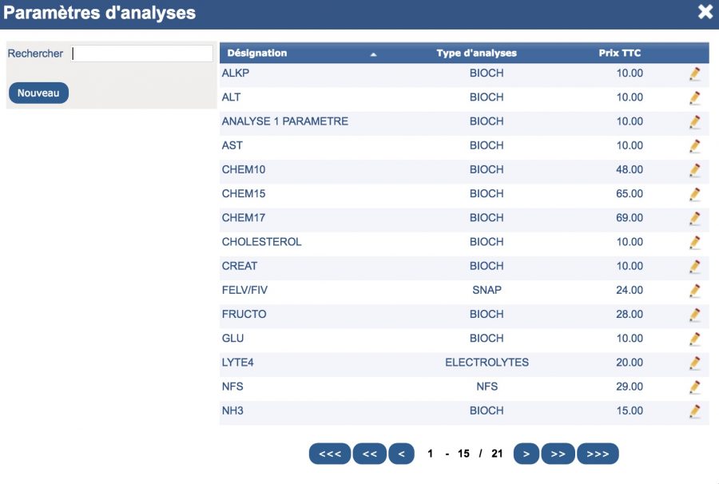Edit the NH3 analysis with pencil icon
The height and width of the screenshot is (484, 719).
pos(695,411)
